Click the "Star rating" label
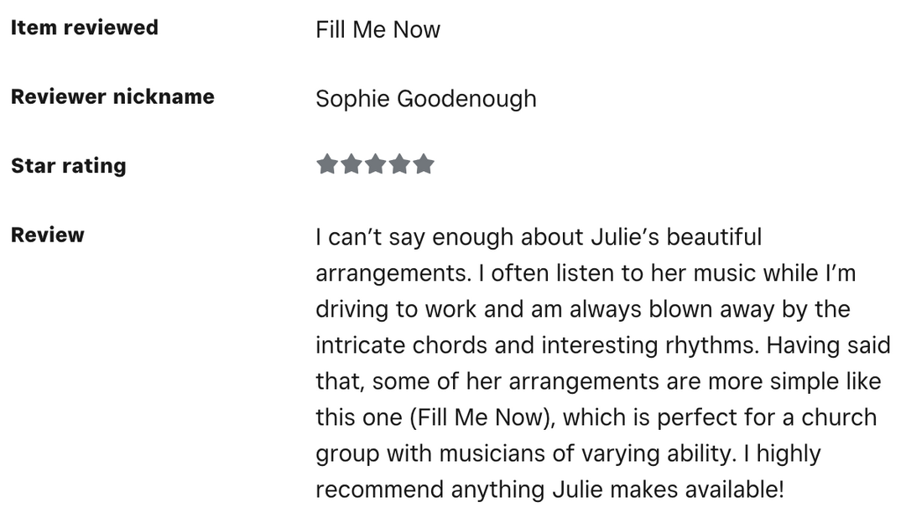This screenshot has width=906, height=523. coord(68,165)
